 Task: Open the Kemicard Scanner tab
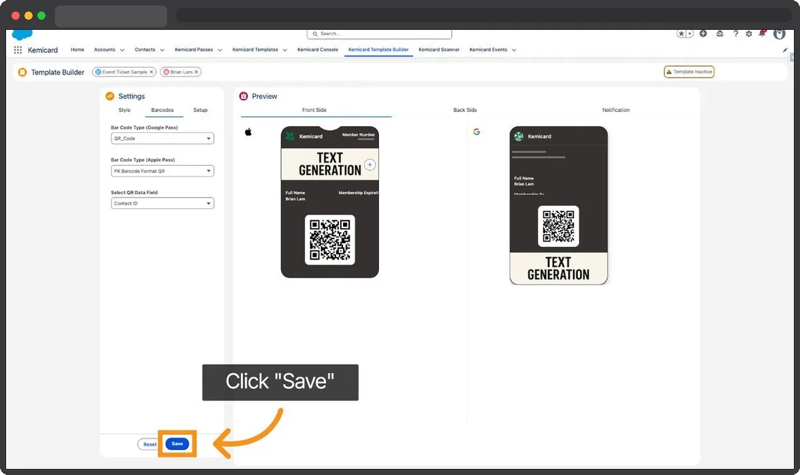click(439, 50)
